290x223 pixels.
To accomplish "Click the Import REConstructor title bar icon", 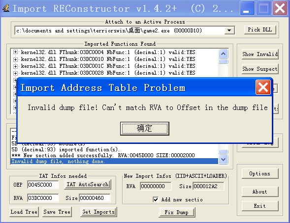I will point(6,8).
